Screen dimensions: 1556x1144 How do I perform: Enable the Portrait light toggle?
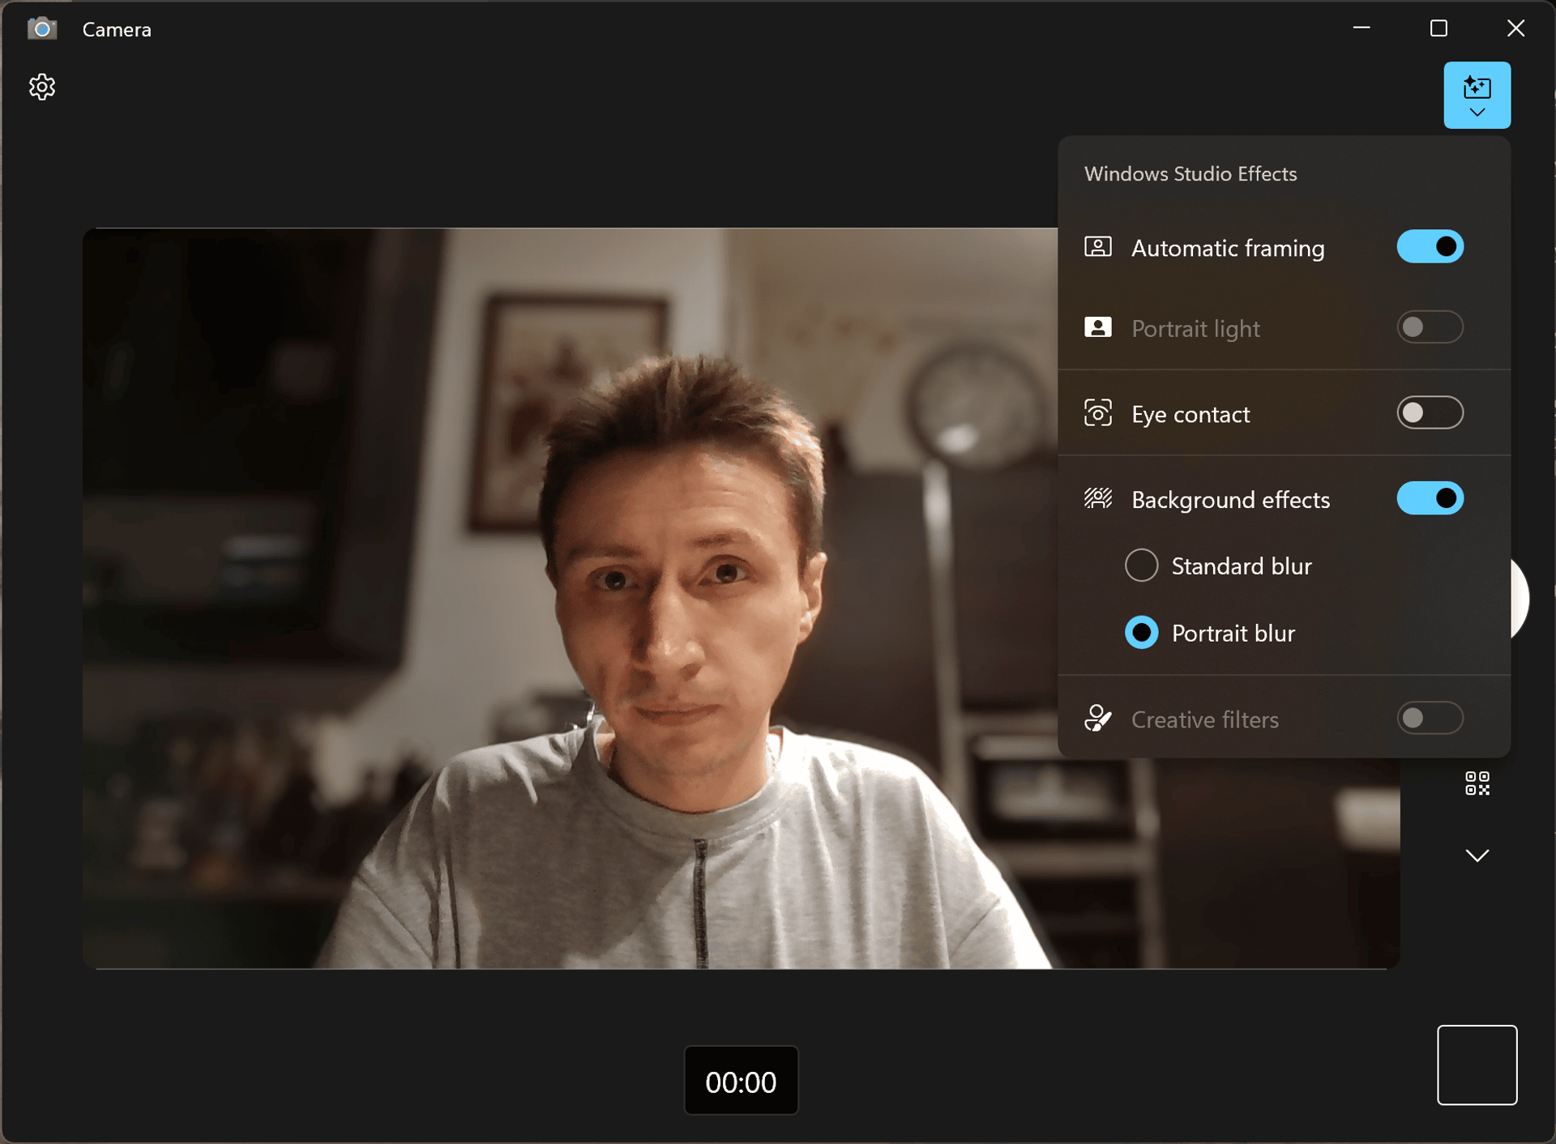point(1430,327)
